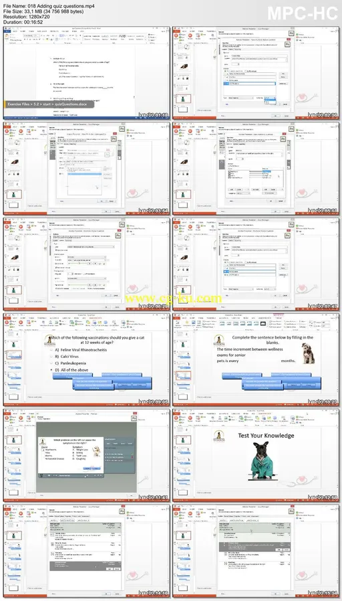Image resolution: width=342 pixels, height=601 pixels.
Task: Select the radio button for C) Panleukopenia
Action: tap(52, 363)
